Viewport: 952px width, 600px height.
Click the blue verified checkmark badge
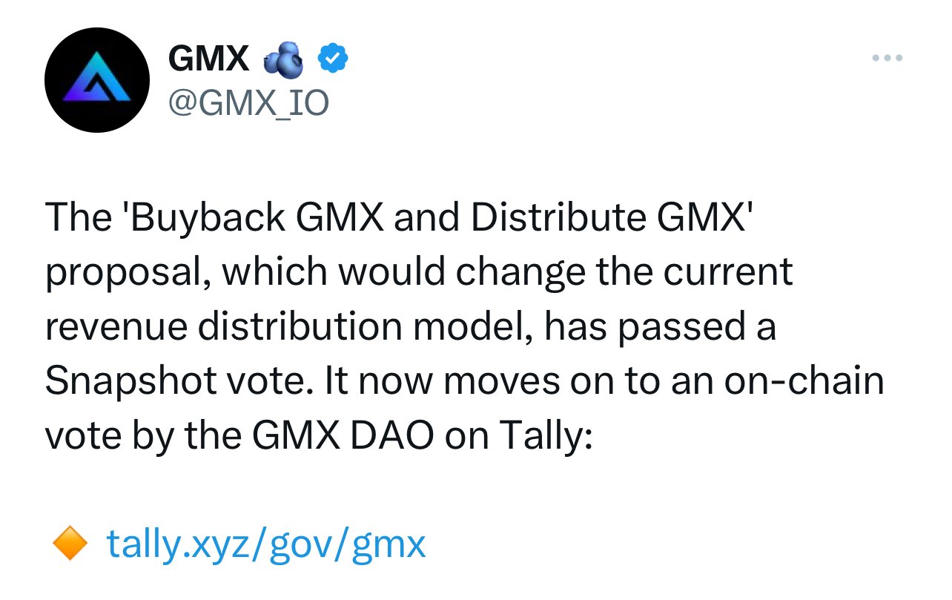pos(334,59)
